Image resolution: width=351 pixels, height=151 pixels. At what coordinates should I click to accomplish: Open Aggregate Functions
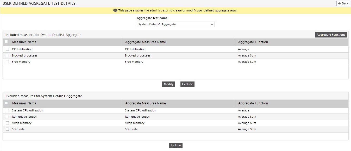(331, 35)
